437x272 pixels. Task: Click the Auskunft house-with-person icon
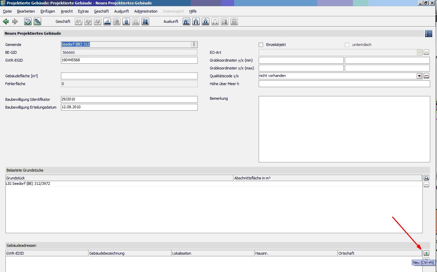186,22
